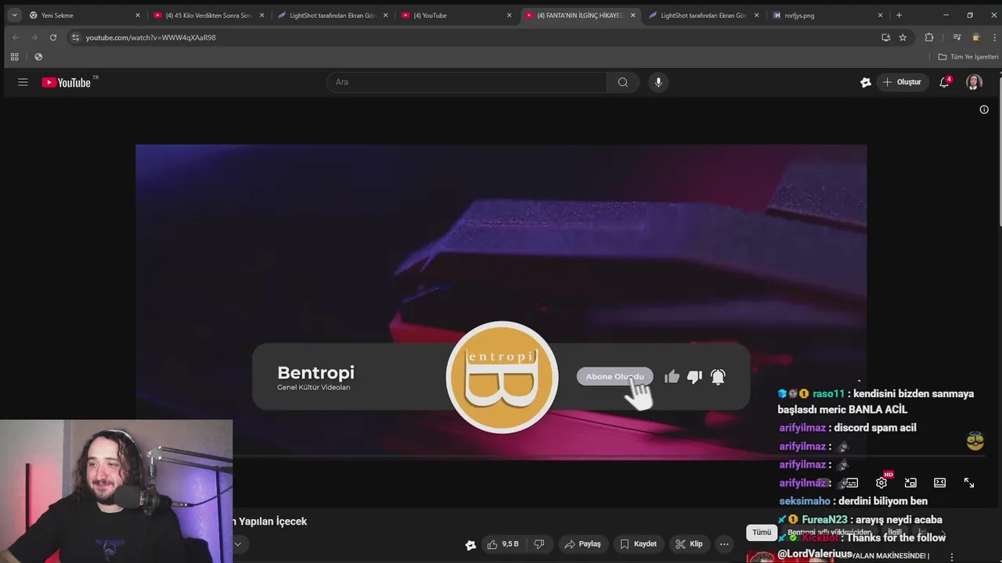The height and width of the screenshot is (563, 1002).
Task: Go back in browser history
Action: coord(15,38)
